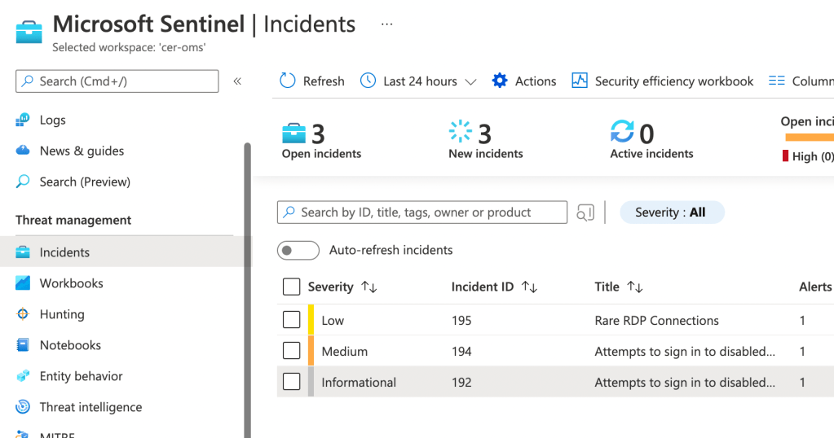Click the search feedback icon beside incident search
Screen dimensions: 834x438
pyautogui.click(x=585, y=212)
